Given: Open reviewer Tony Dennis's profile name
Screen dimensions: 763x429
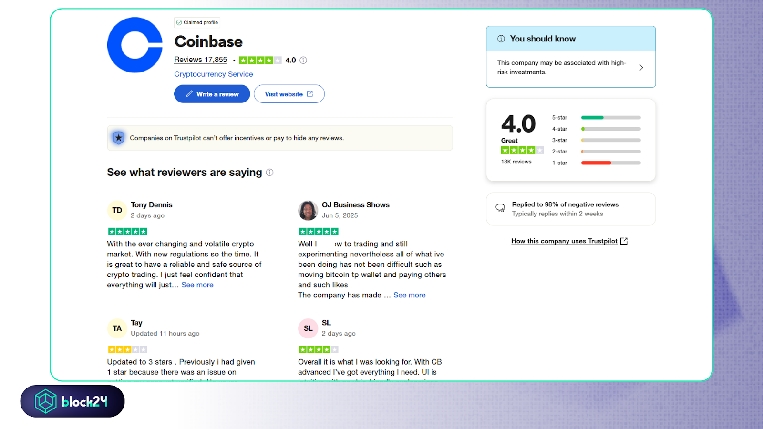Looking at the screenshot, I should pyautogui.click(x=152, y=204).
